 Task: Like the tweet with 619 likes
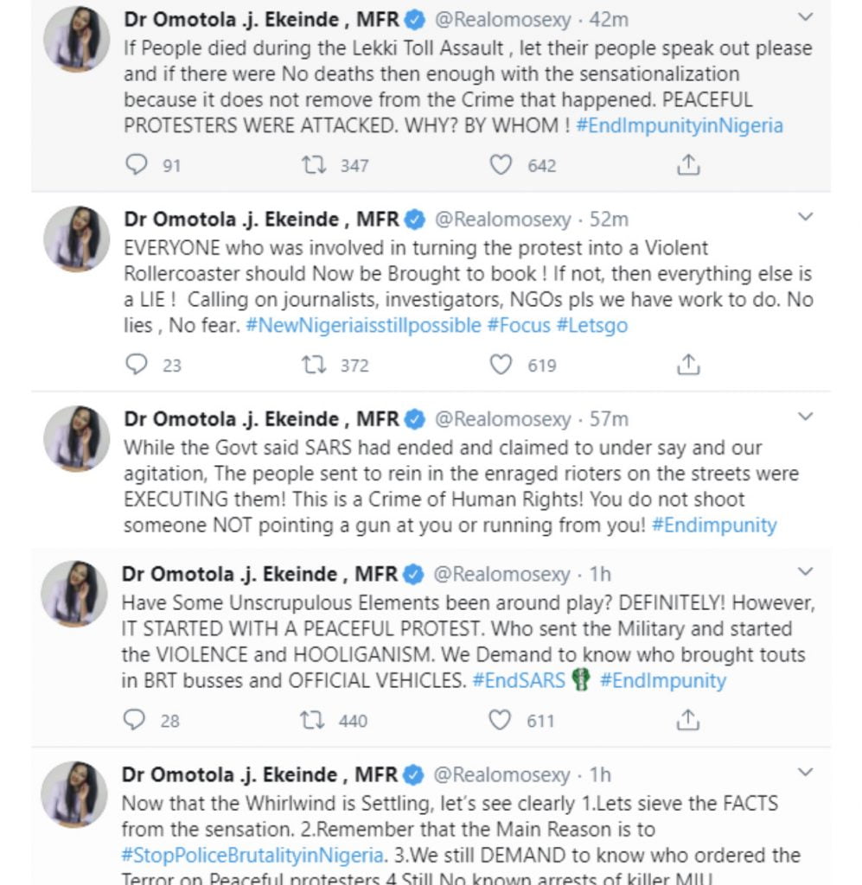(x=501, y=365)
